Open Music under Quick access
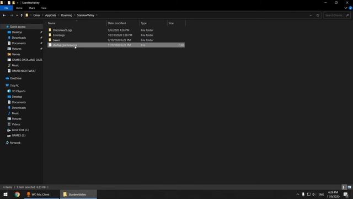The height and width of the screenshot is (199, 353). (x=15, y=65)
